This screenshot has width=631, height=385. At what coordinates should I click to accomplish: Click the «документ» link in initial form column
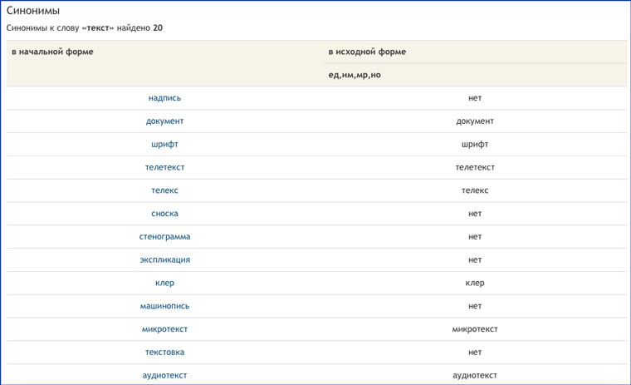pos(164,121)
